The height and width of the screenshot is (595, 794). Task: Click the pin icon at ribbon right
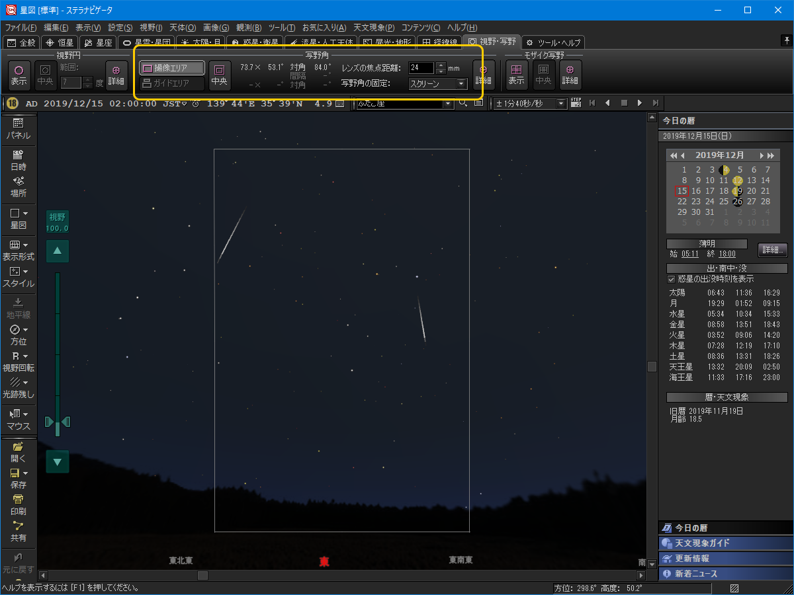coord(786,41)
